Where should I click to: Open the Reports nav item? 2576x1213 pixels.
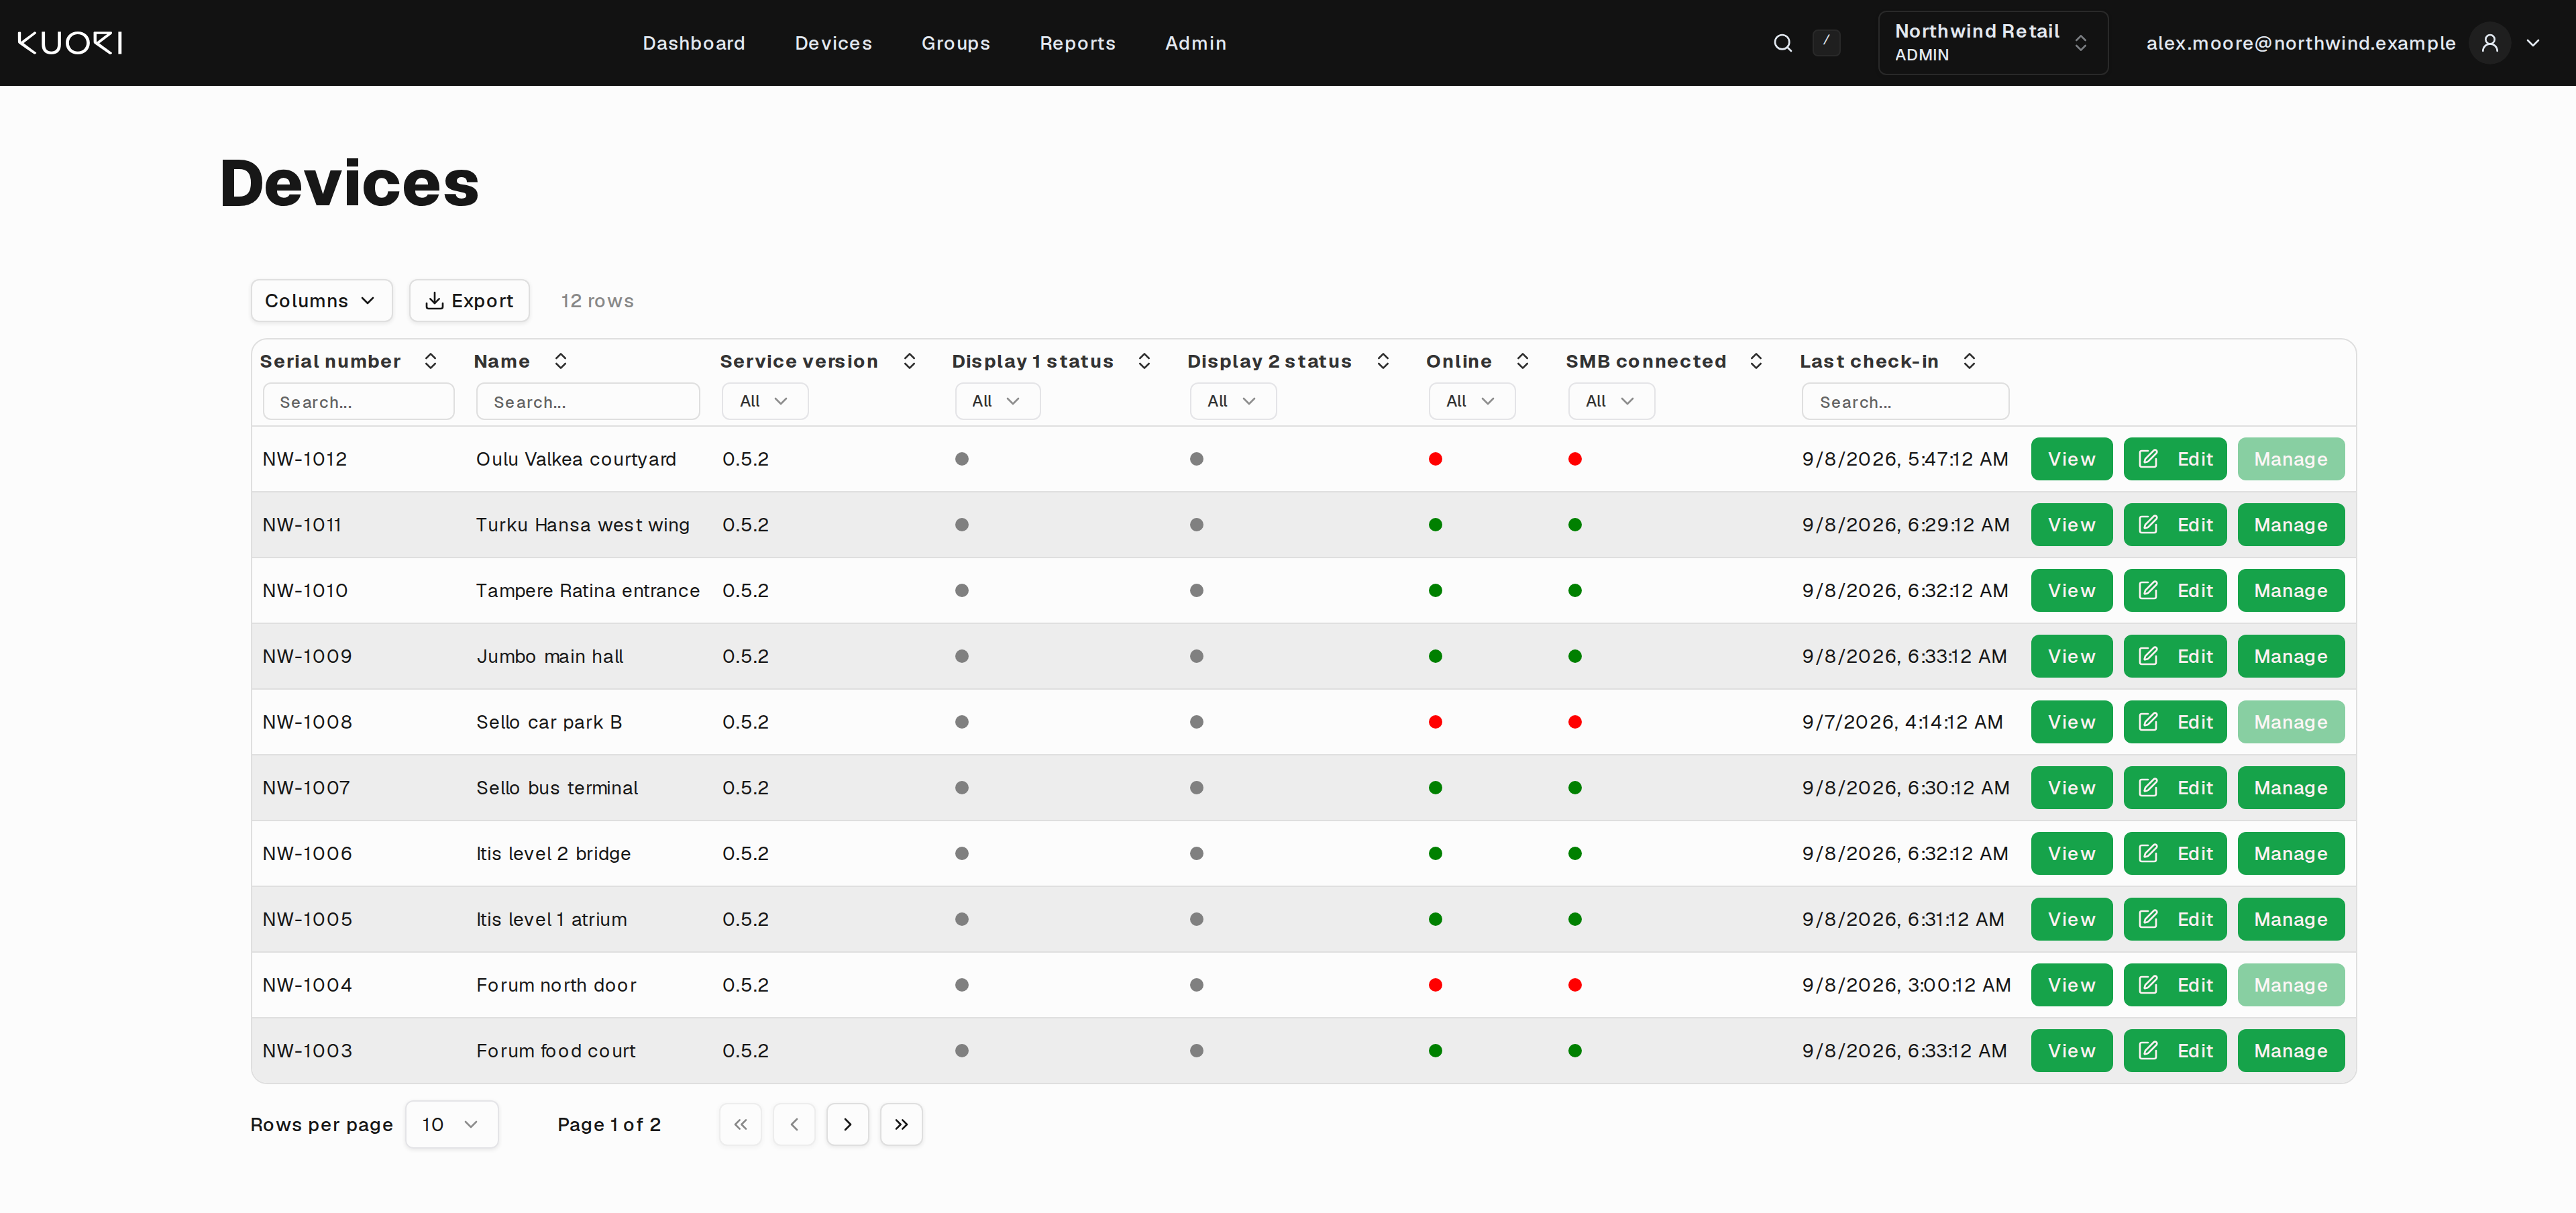[x=1077, y=43]
